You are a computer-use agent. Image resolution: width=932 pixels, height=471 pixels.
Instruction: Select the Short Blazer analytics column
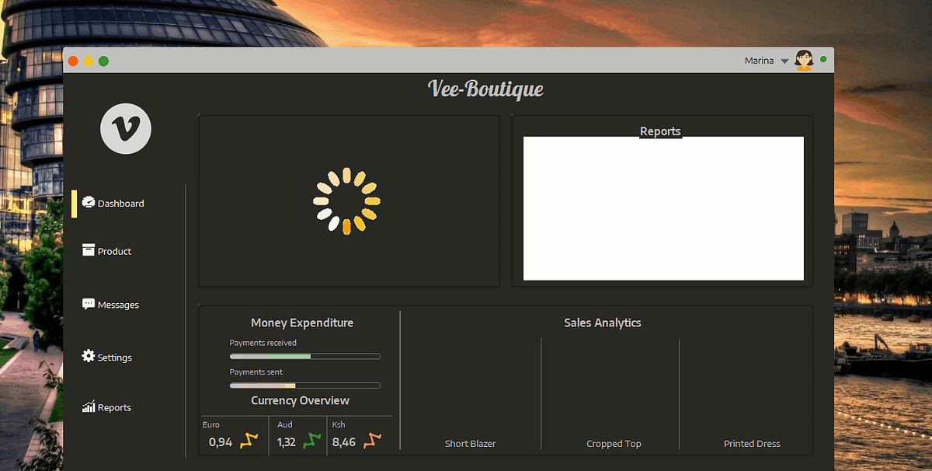point(470,443)
